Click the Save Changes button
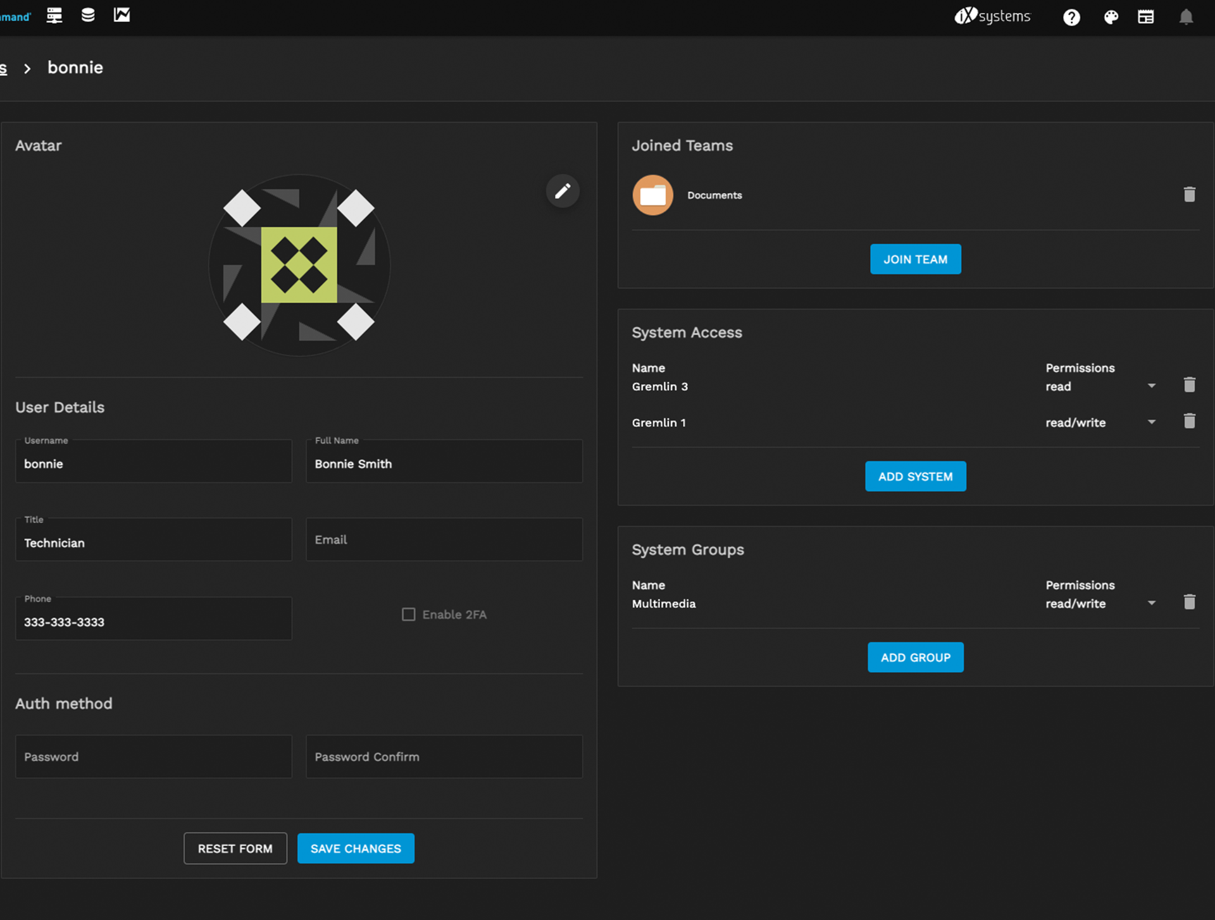The height and width of the screenshot is (920, 1215). pos(356,849)
